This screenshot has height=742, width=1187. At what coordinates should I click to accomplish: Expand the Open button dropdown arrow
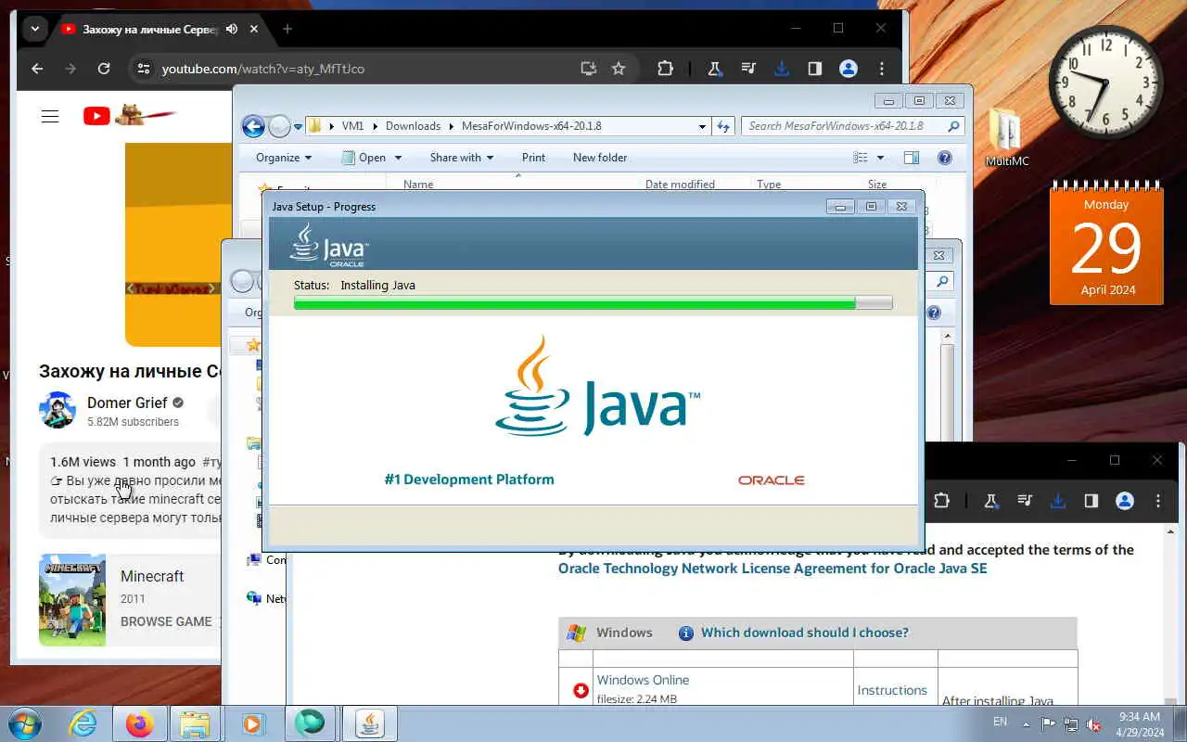pyautogui.click(x=398, y=158)
